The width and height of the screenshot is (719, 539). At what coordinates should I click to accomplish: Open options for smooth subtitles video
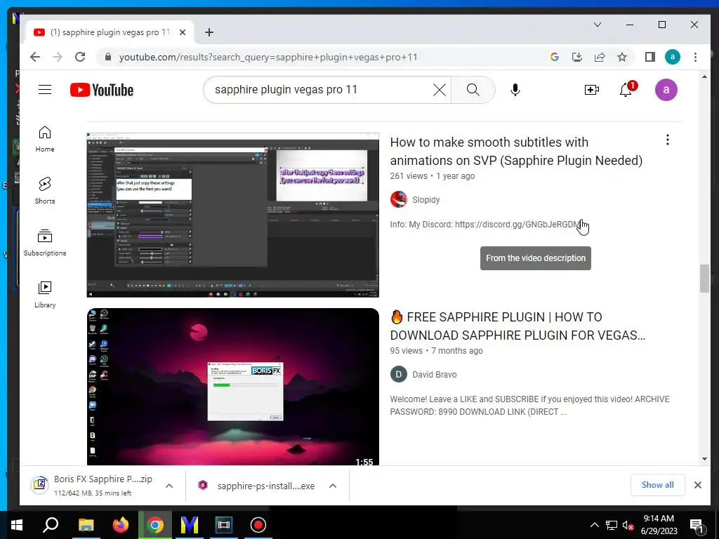click(x=668, y=140)
